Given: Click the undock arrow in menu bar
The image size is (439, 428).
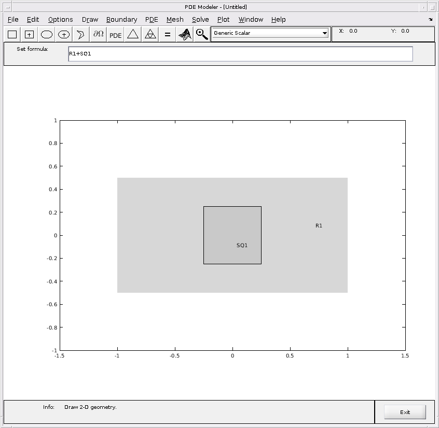Looking at the screenshot, I should tap(430, 19).
